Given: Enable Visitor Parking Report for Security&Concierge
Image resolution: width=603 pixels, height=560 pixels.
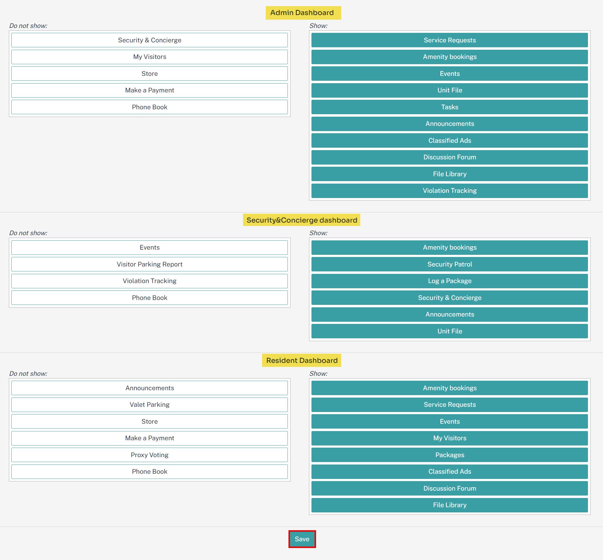Looking at the screenshot, I should 149,264.
